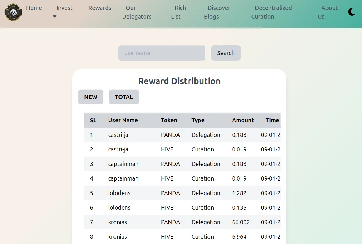Click Delegation type in row 3

click(x=206, y=164)
